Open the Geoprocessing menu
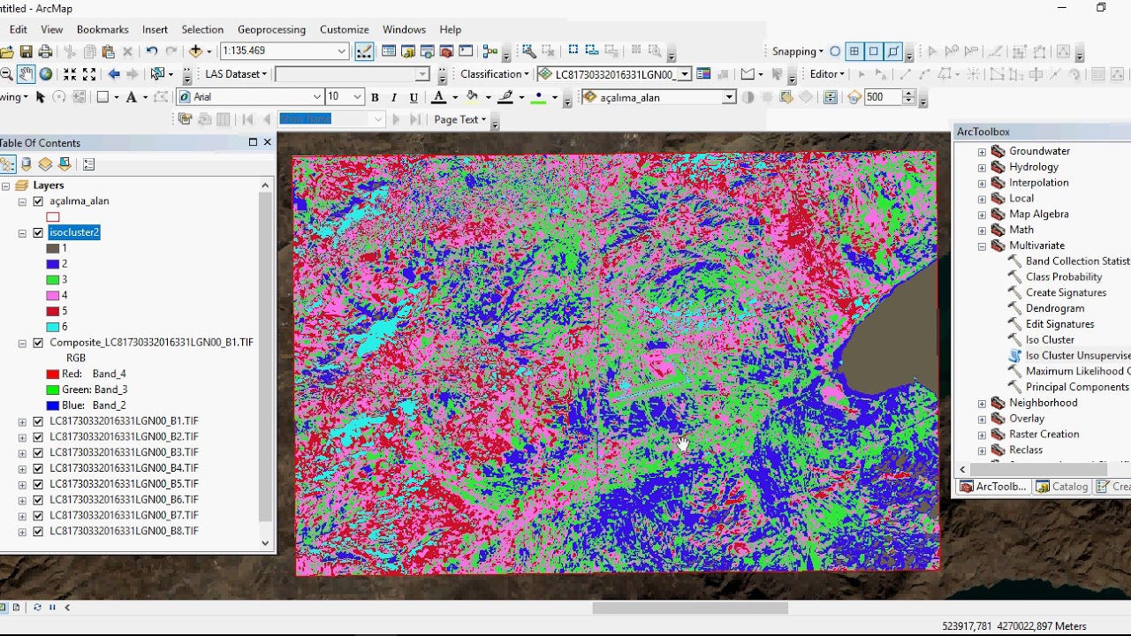1131x636 pixels. 271,29
